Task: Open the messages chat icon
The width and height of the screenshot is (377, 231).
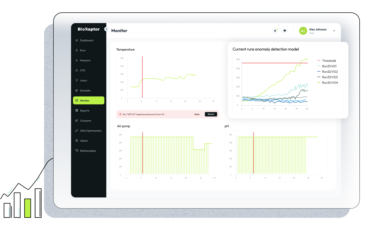Action: (x=285, y=31)
